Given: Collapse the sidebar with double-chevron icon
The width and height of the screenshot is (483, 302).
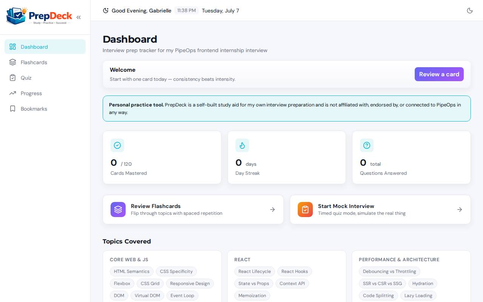Looking at the screenshot, I should click(x=78, y=17).
